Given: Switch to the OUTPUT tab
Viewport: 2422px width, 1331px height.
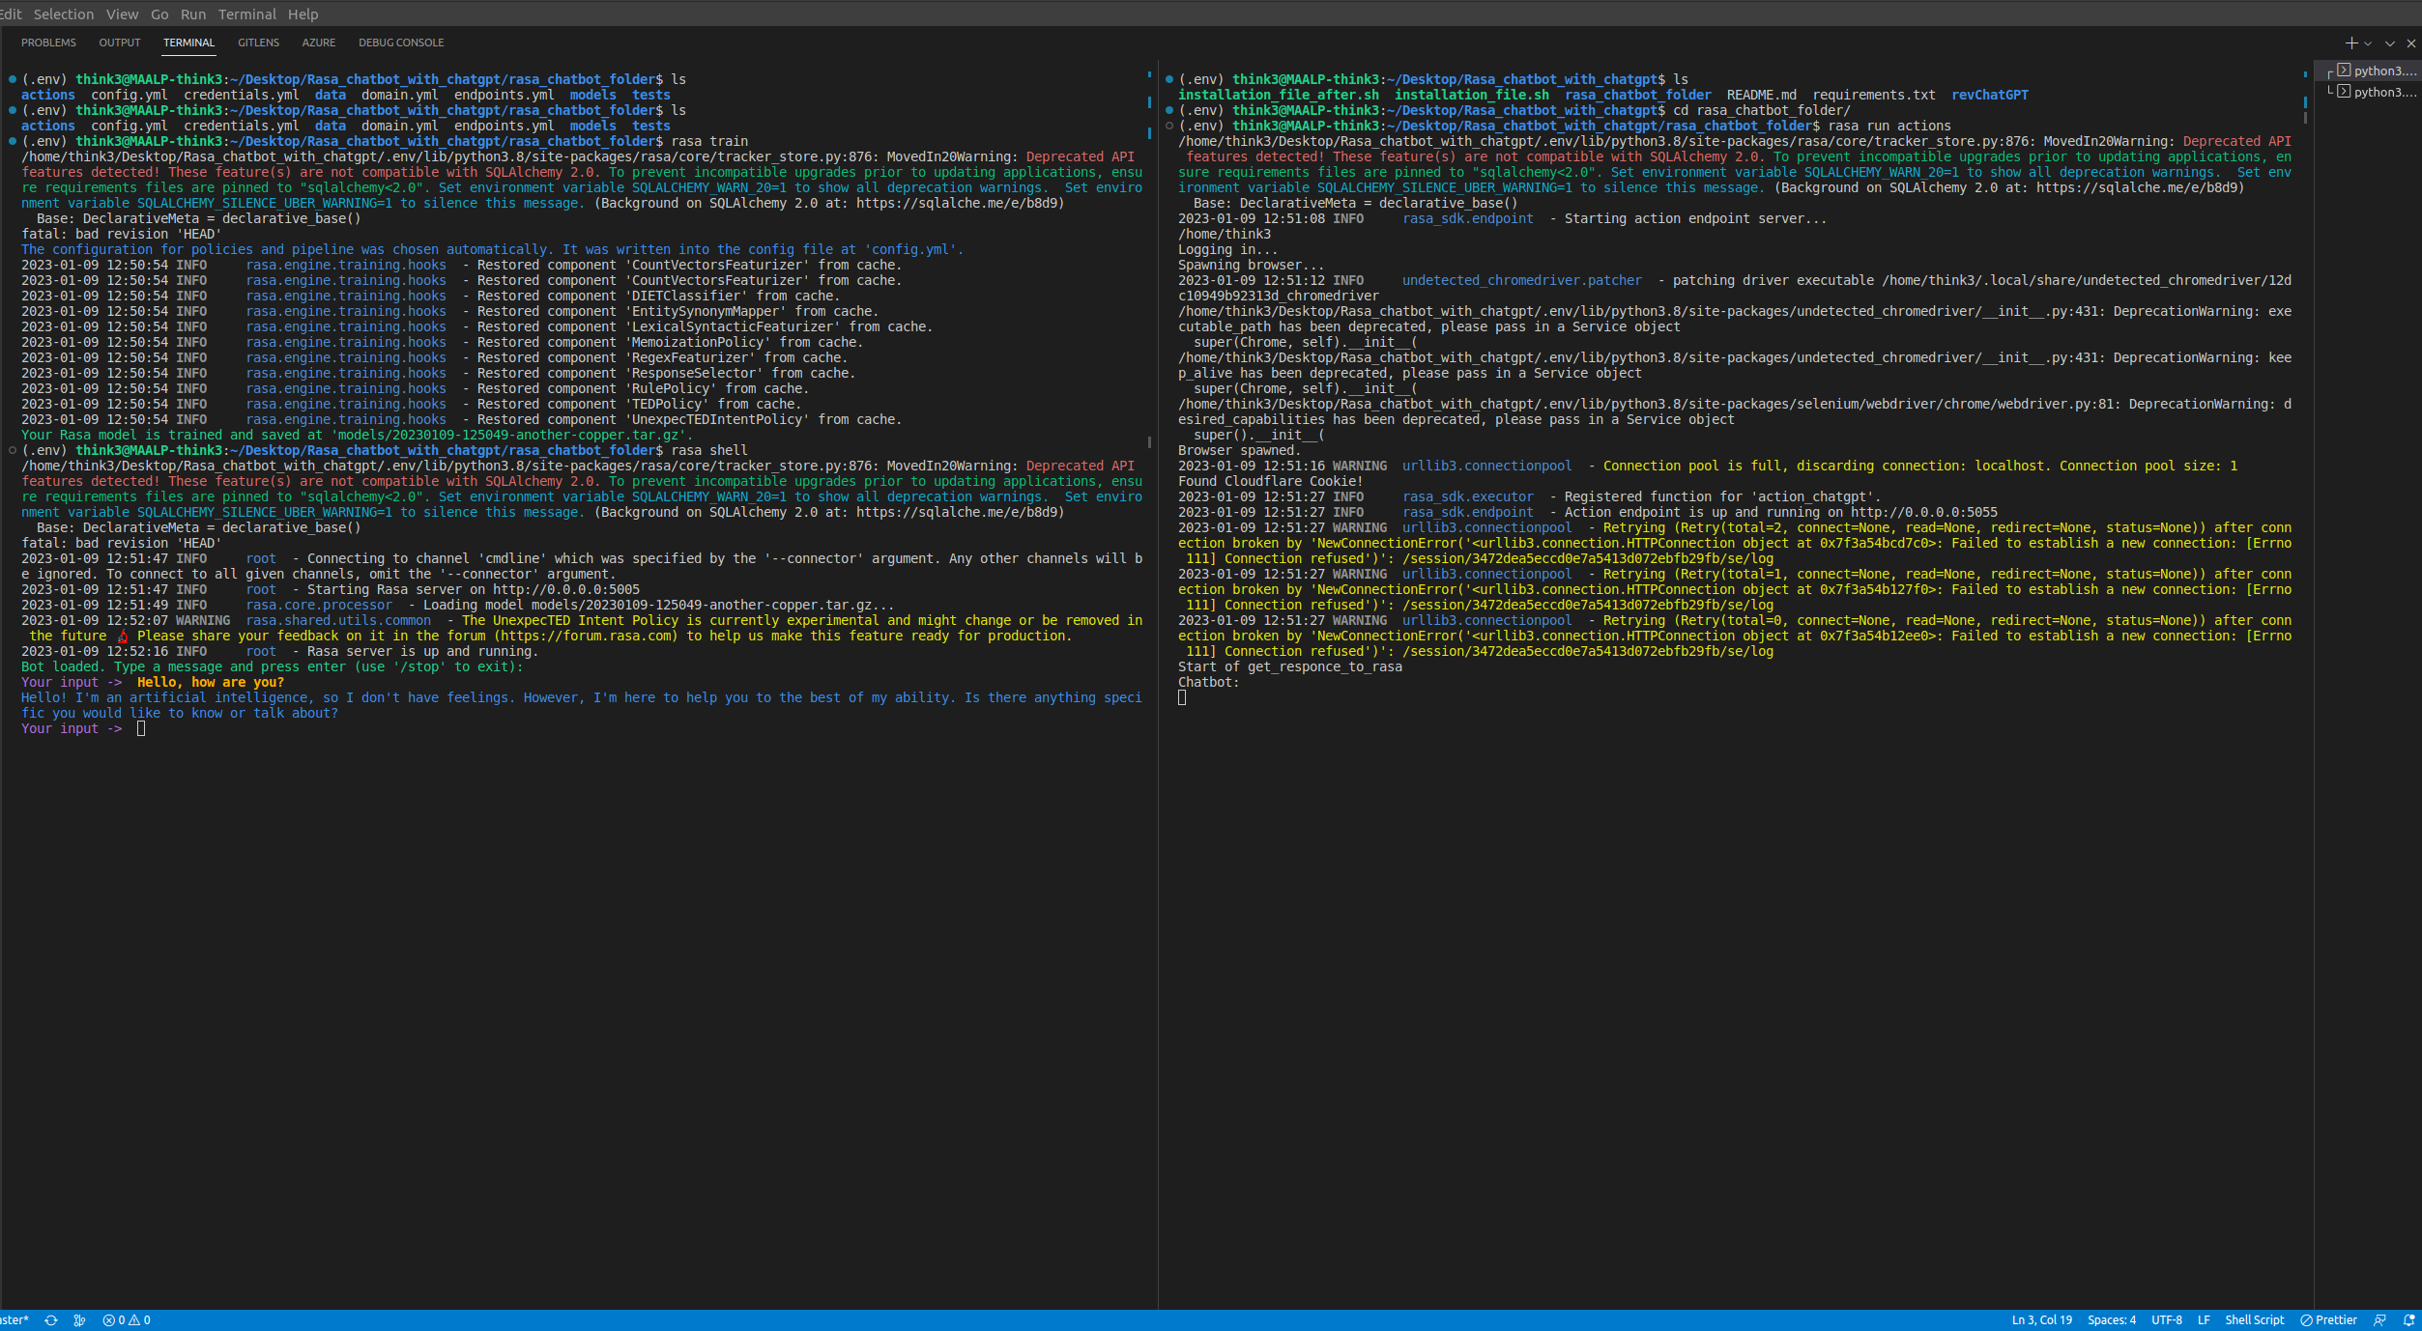Looking at the screenshot, I should pyautogui.click(x=120, y=42).
